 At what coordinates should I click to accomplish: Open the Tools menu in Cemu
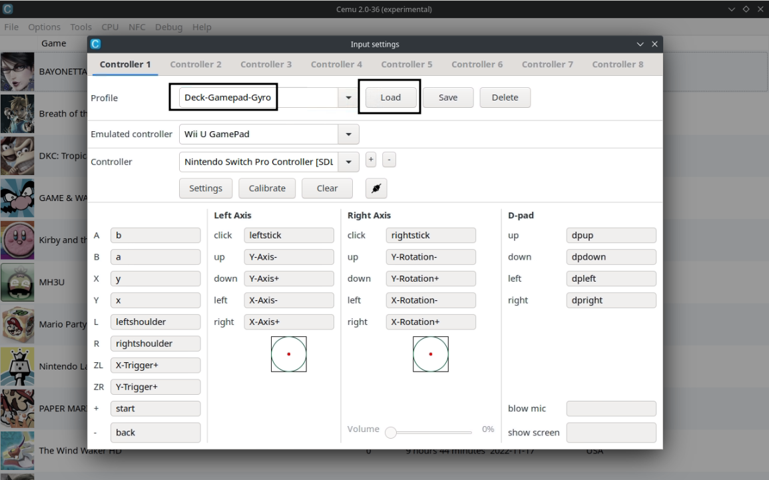pos(81,27)
